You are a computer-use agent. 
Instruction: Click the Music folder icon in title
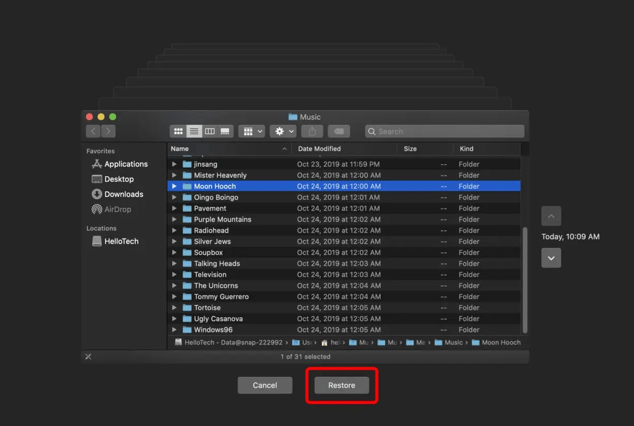click(293, 117)
